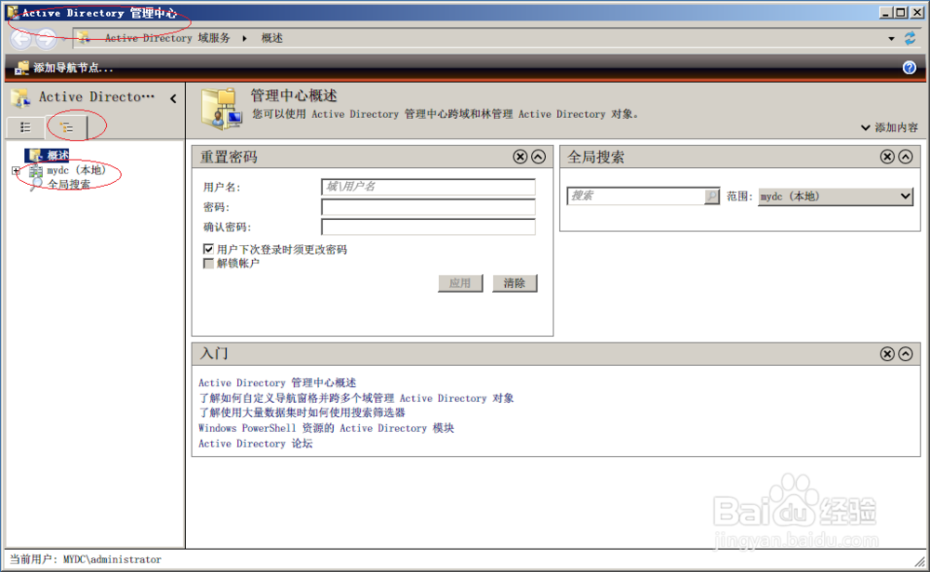Open the 范围 mydc (本地) dropdown
The image size is (930, 572).
pyautogui.click(x=835, y=196)
